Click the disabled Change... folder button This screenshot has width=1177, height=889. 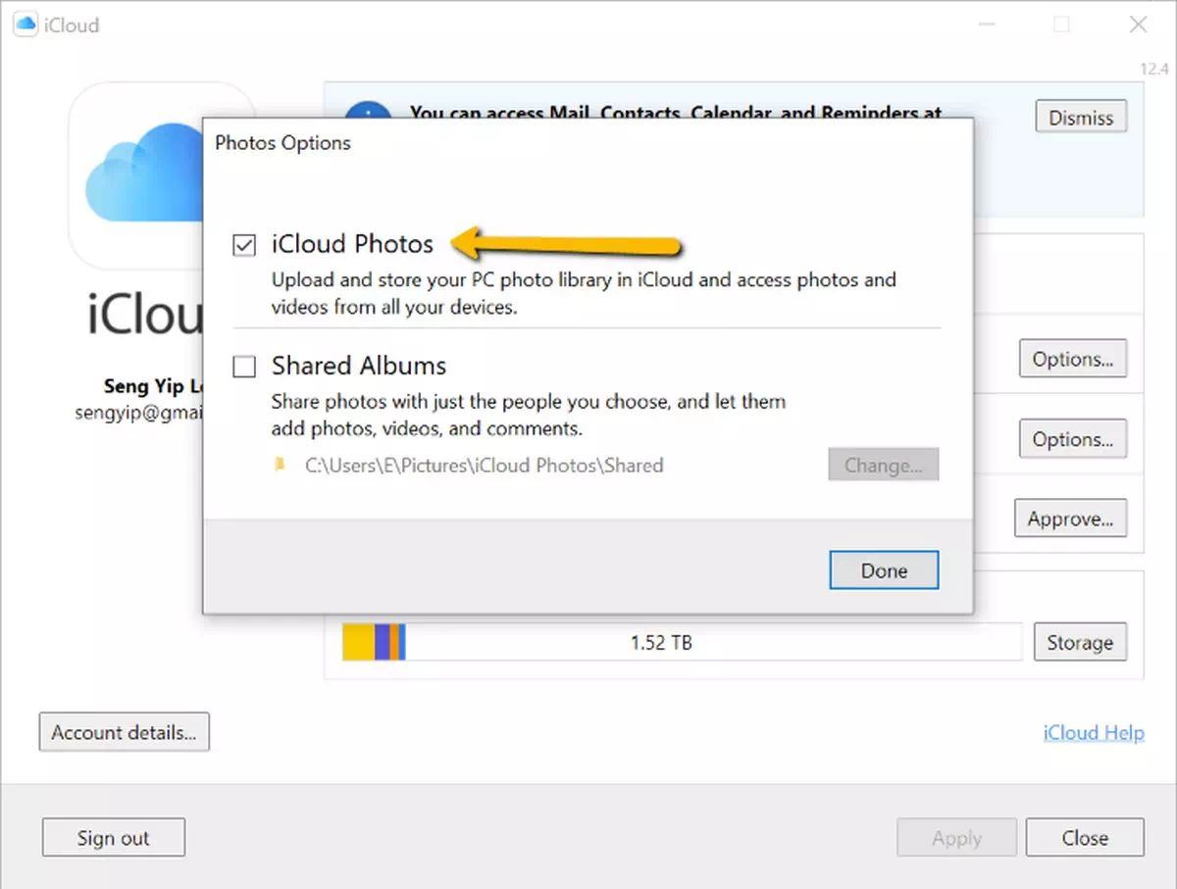click(x=883, y=465)
